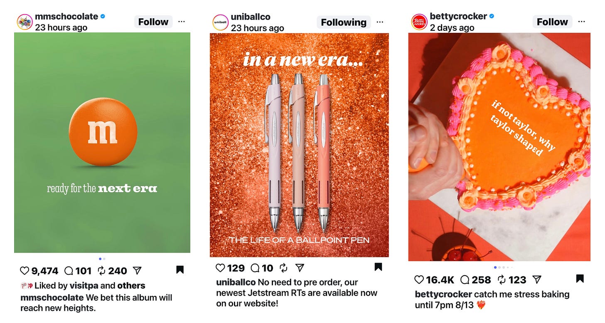Click the Following button for uniballco
The width and height of the screenshot is (605, 323).
point(344,22)
